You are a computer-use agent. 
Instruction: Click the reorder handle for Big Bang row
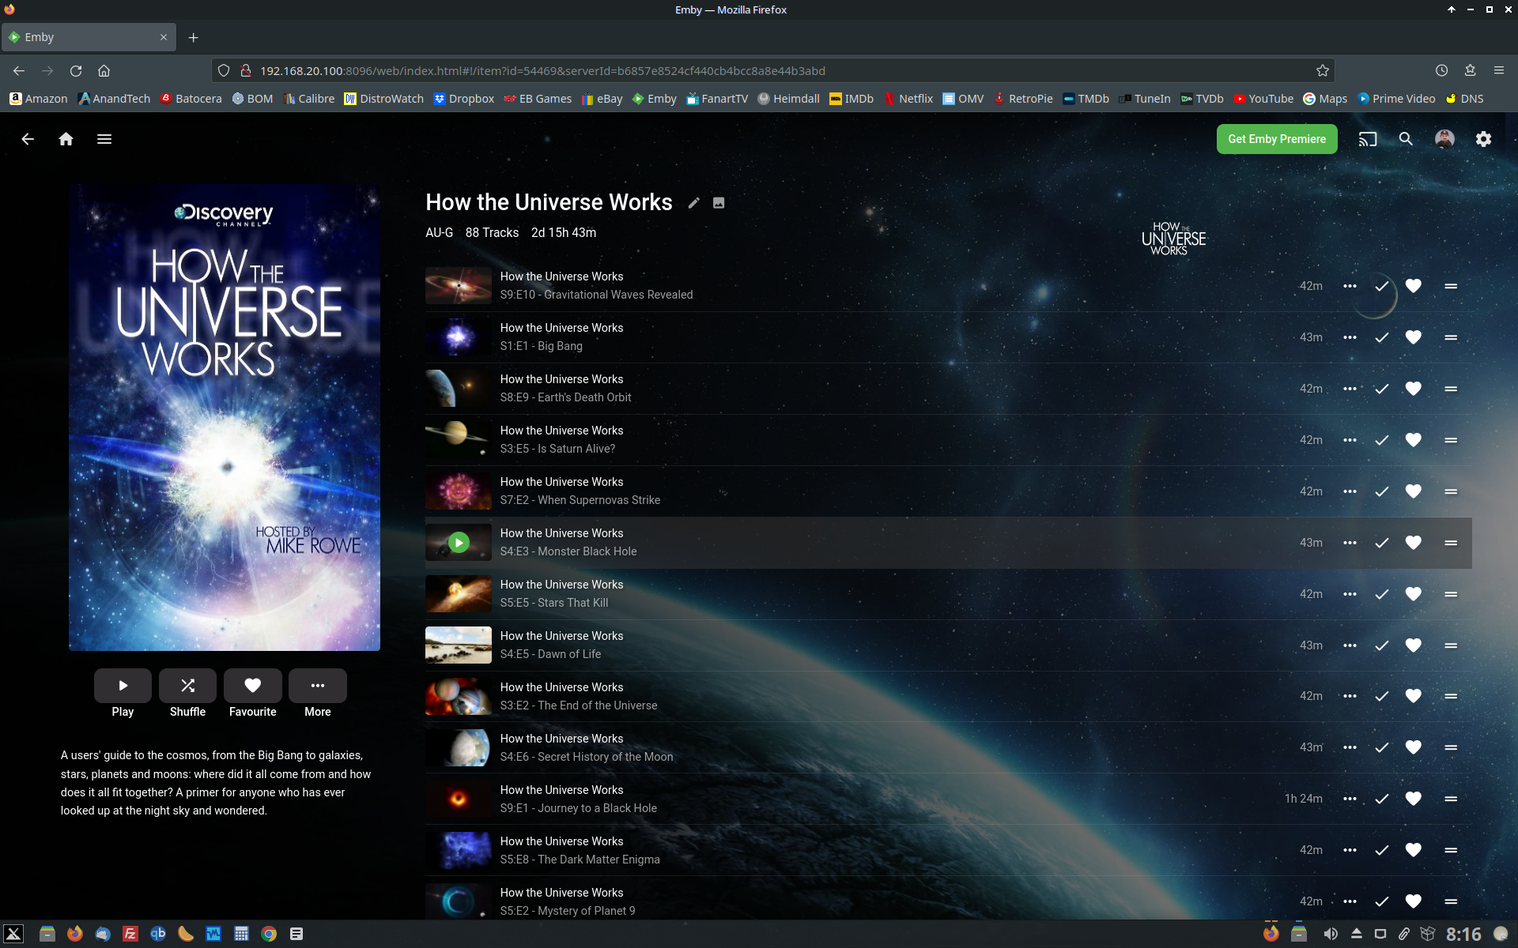point(1451,337)
